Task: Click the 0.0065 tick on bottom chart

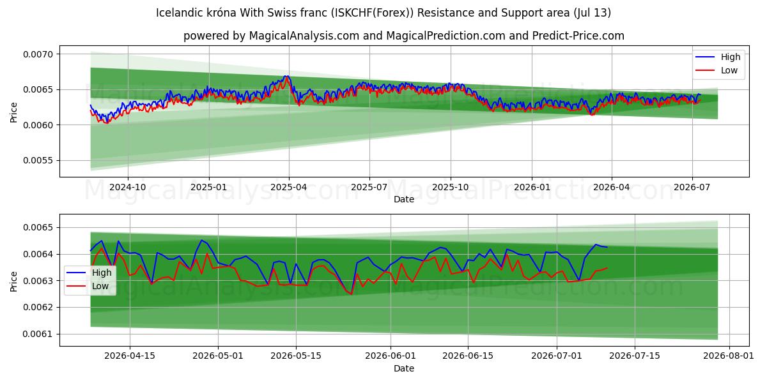Action: (38, 228)
